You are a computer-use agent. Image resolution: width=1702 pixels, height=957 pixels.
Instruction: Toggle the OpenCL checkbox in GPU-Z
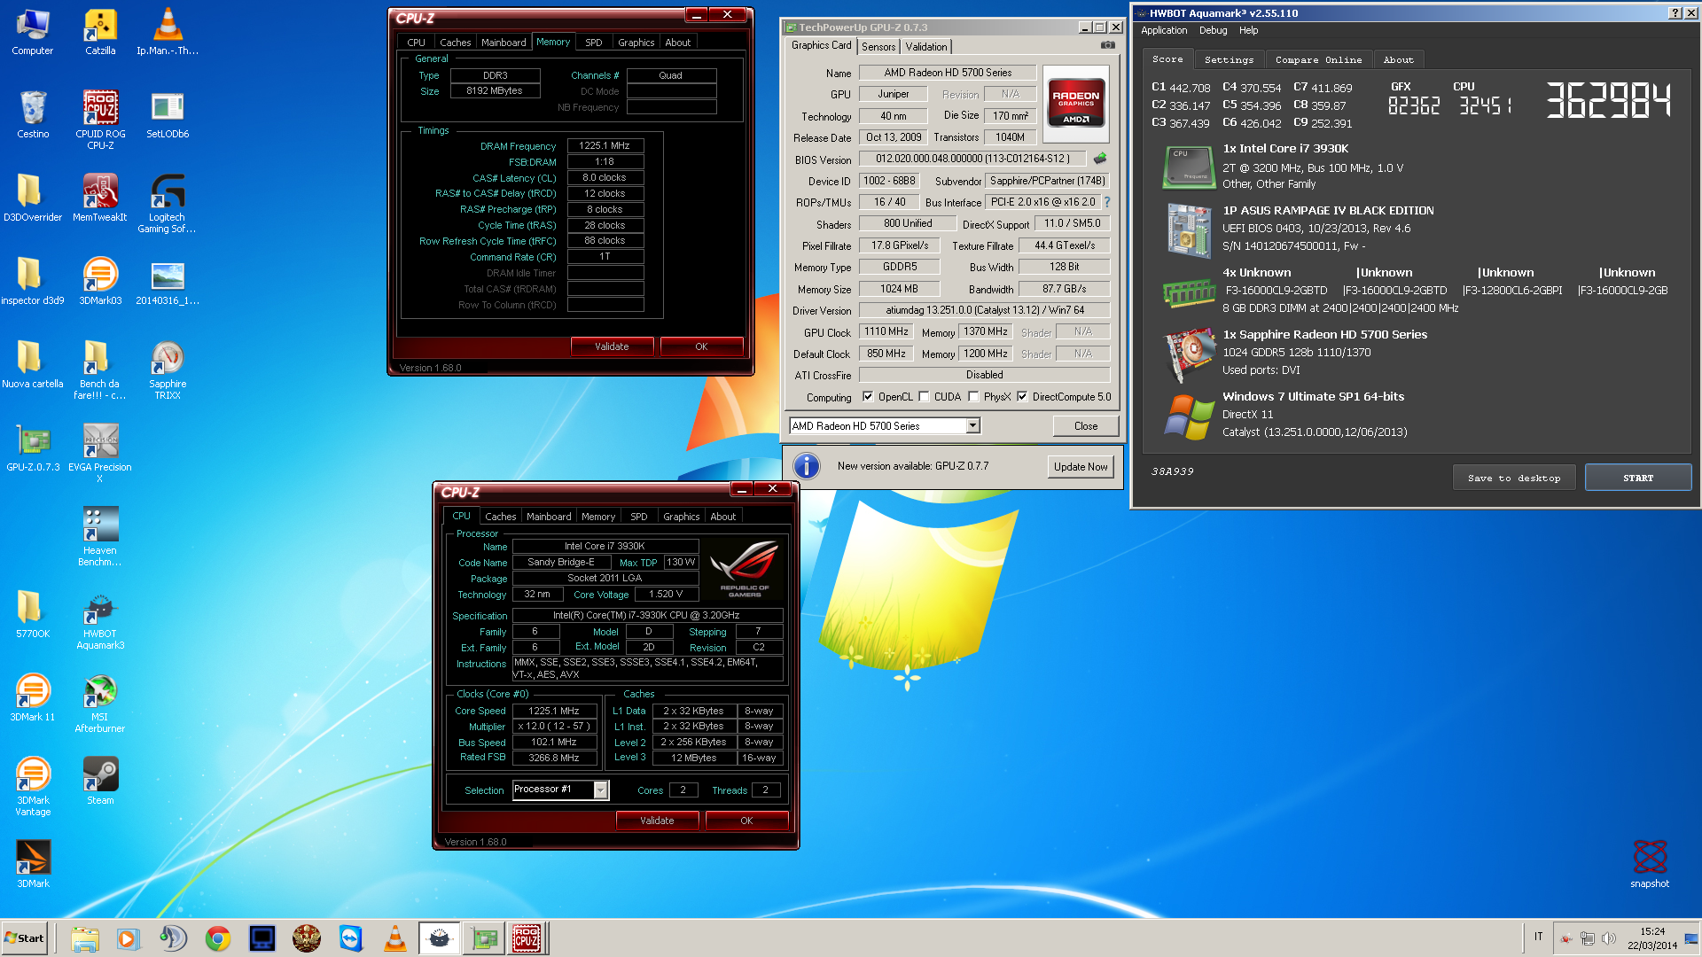click(868, 397)
